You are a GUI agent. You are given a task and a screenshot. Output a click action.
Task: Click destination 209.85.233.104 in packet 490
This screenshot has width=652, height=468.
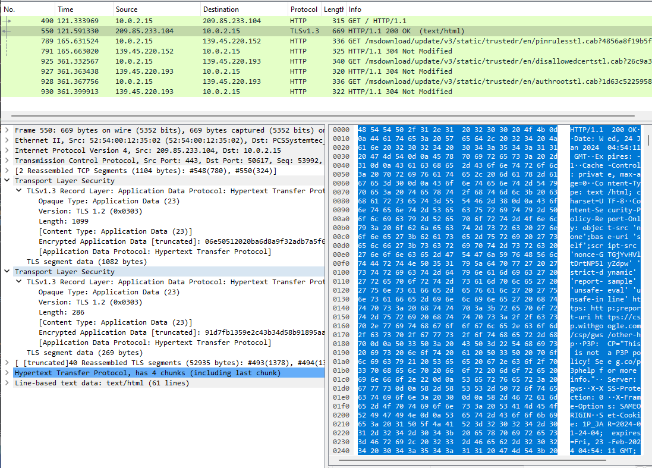232,21
